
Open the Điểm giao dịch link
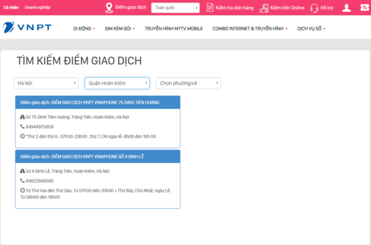point(130,7)
